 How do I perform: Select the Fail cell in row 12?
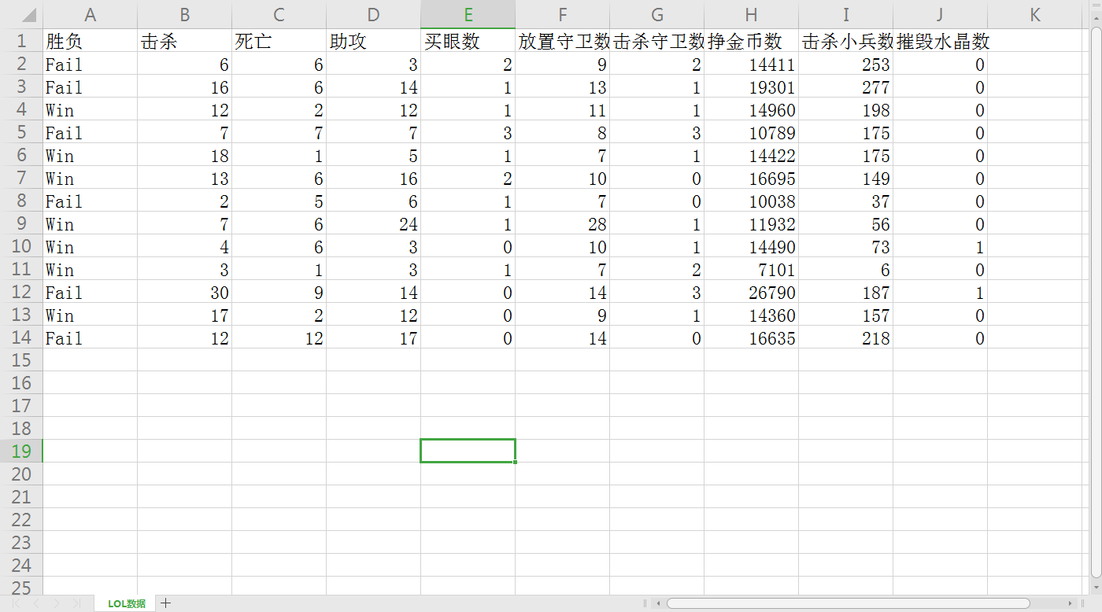[90, 292]
